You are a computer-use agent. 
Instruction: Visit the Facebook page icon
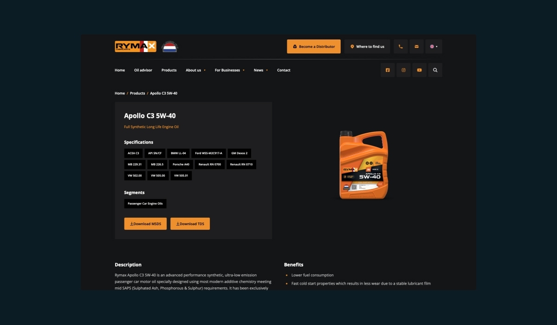tap(388, 70)
